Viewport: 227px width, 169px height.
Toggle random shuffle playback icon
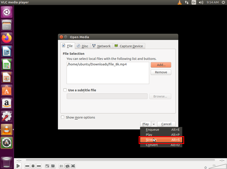(73, 166)
